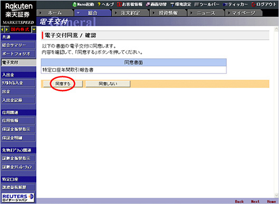Switch to the ニュース tab
279x204 pixels.
[x=206, y=13]
